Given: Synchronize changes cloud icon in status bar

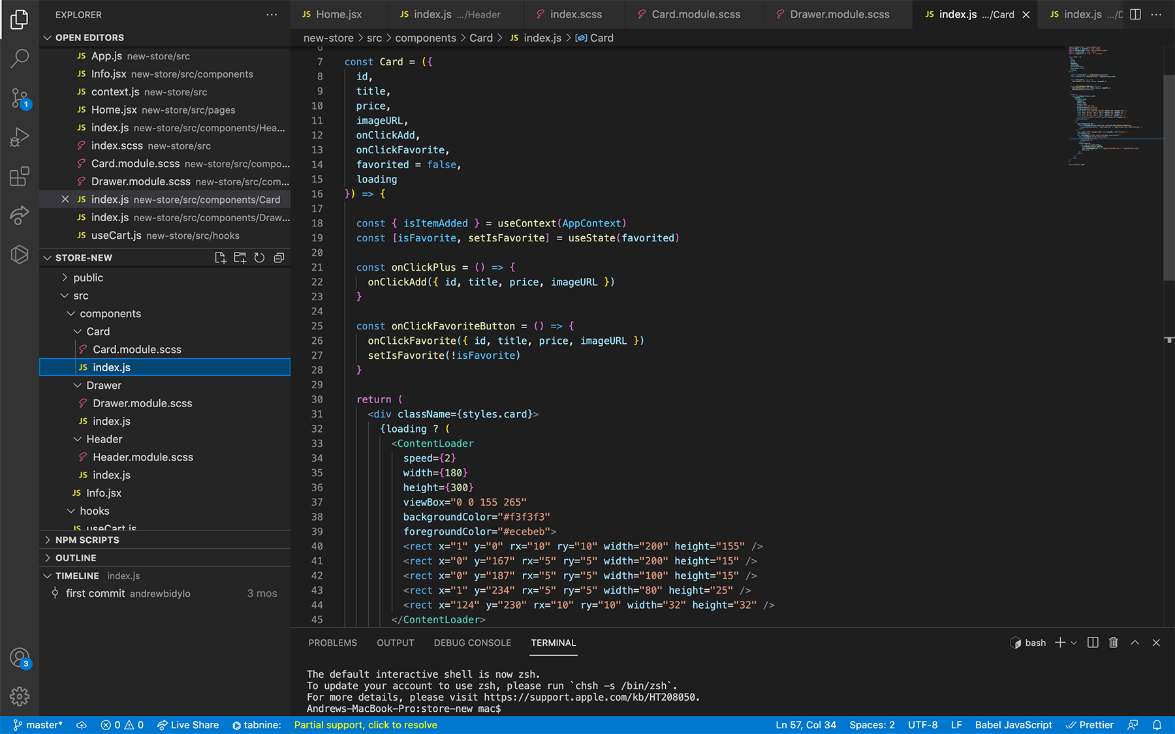Looking at the screenshot, I should [x=82, y=725].
